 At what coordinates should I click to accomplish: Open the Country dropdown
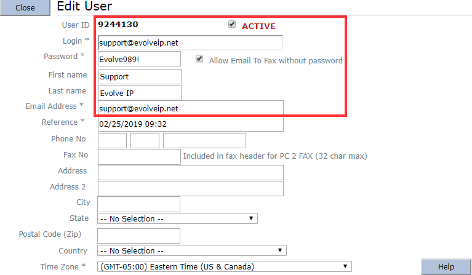(192, 250)
